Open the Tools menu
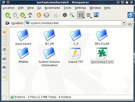135x102 pixels. click(x=67, y=8)
